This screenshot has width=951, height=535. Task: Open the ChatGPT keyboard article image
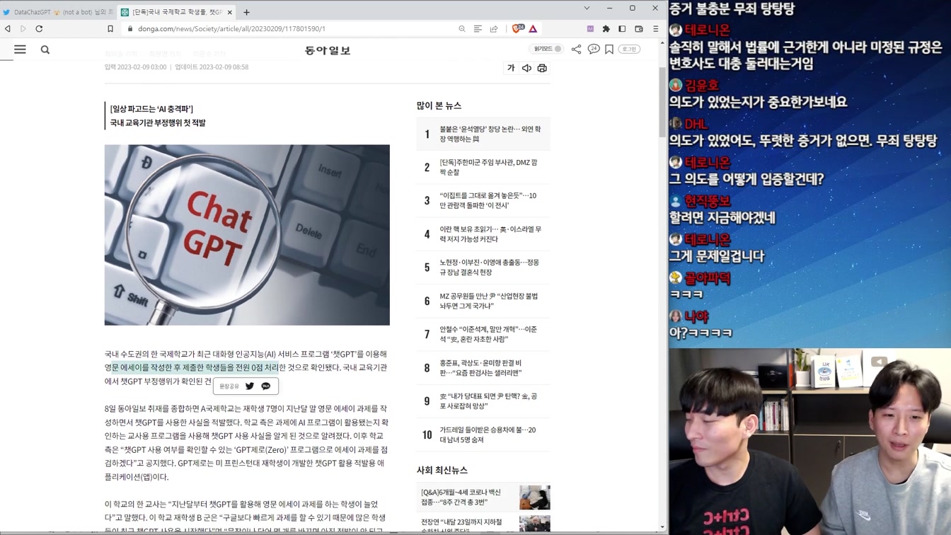247,235
